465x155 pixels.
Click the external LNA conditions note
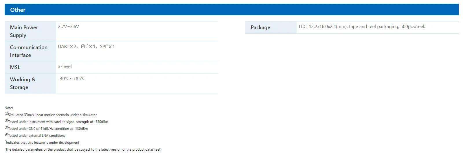[x=36, y=136]
